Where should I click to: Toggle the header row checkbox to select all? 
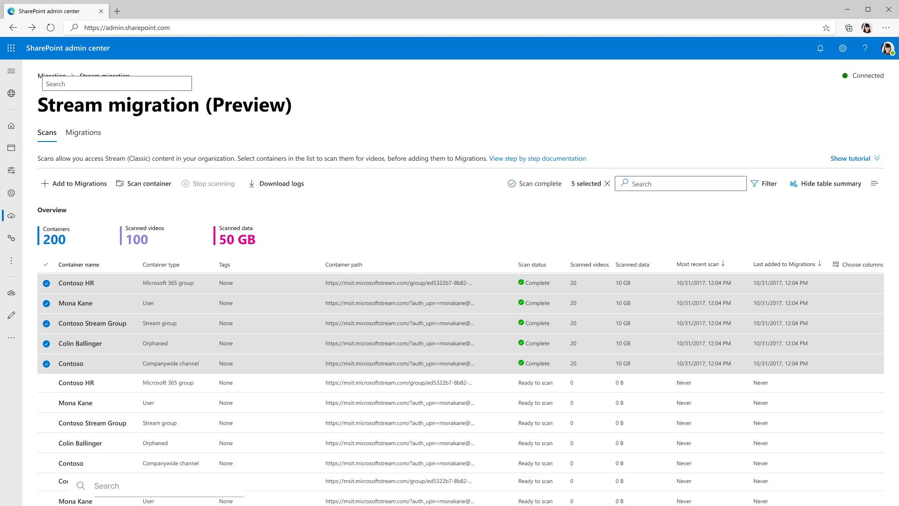point(46,264)
